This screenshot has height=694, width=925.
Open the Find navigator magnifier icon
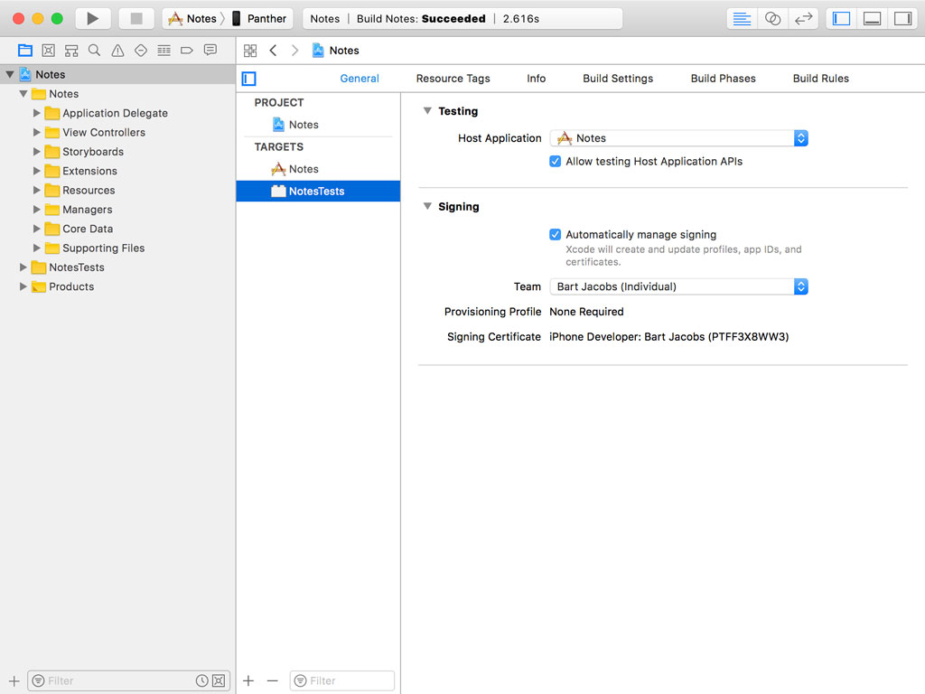click(x=94, y=51)
